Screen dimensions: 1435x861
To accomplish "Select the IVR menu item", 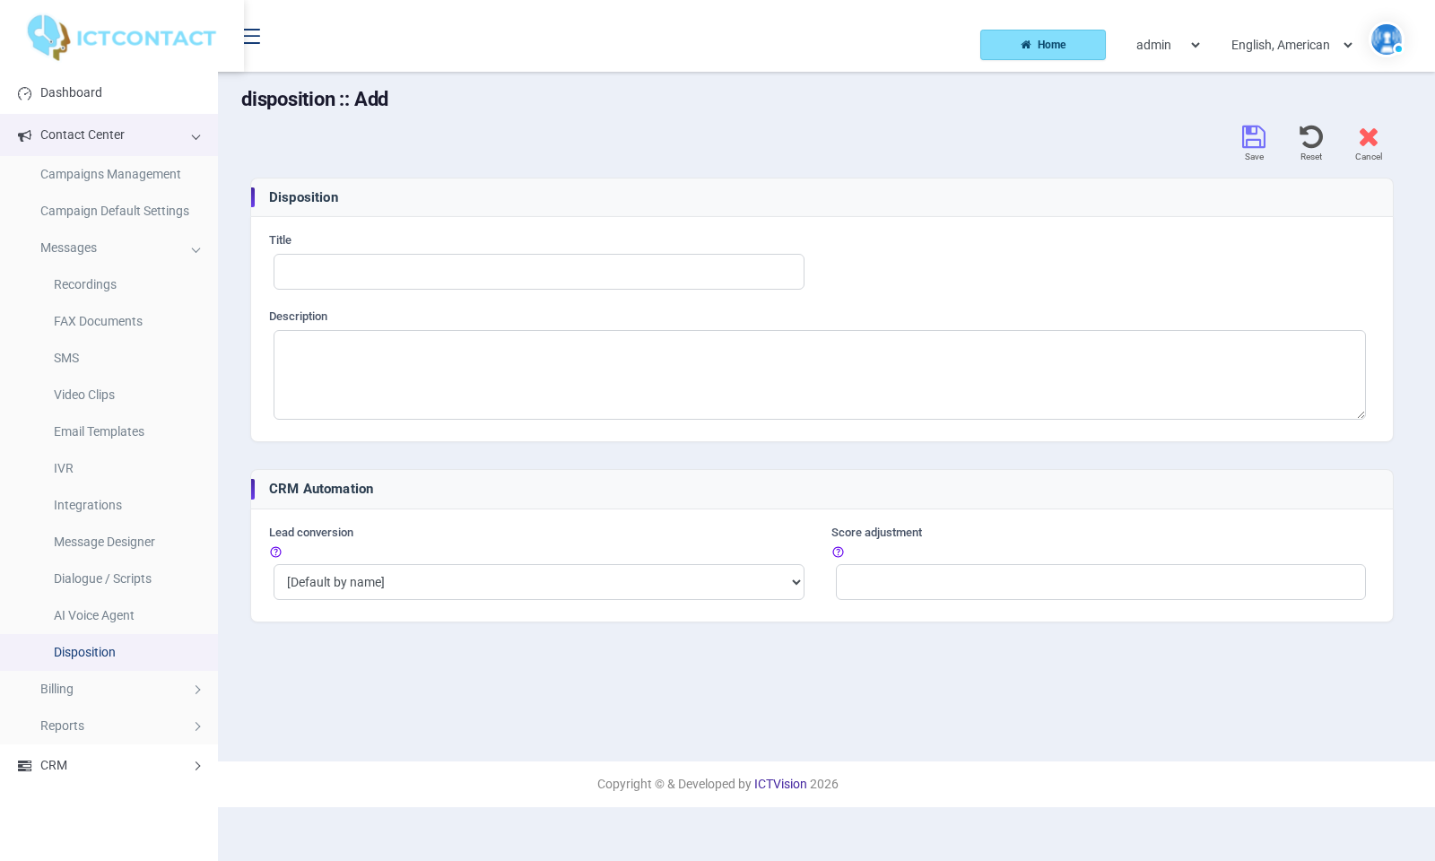I will point(64,468).
